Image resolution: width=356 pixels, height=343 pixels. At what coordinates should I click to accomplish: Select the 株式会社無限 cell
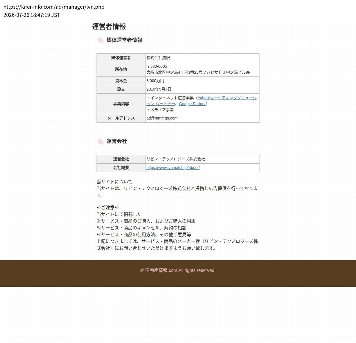click(202, 58)
